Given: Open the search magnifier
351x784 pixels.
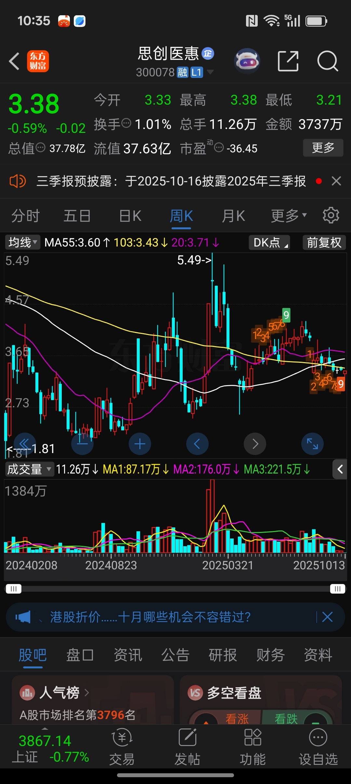Looking at the screenshot, I should coord(328,61).
